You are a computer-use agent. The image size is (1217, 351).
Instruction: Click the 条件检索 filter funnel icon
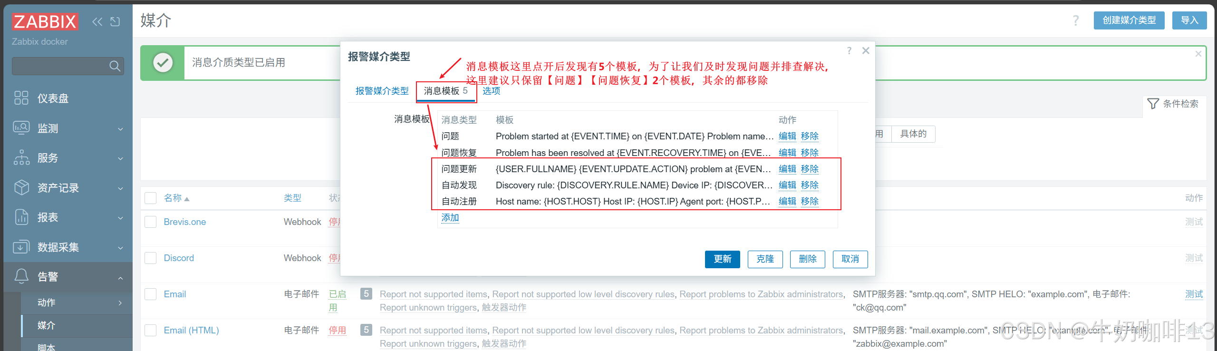1153,104
